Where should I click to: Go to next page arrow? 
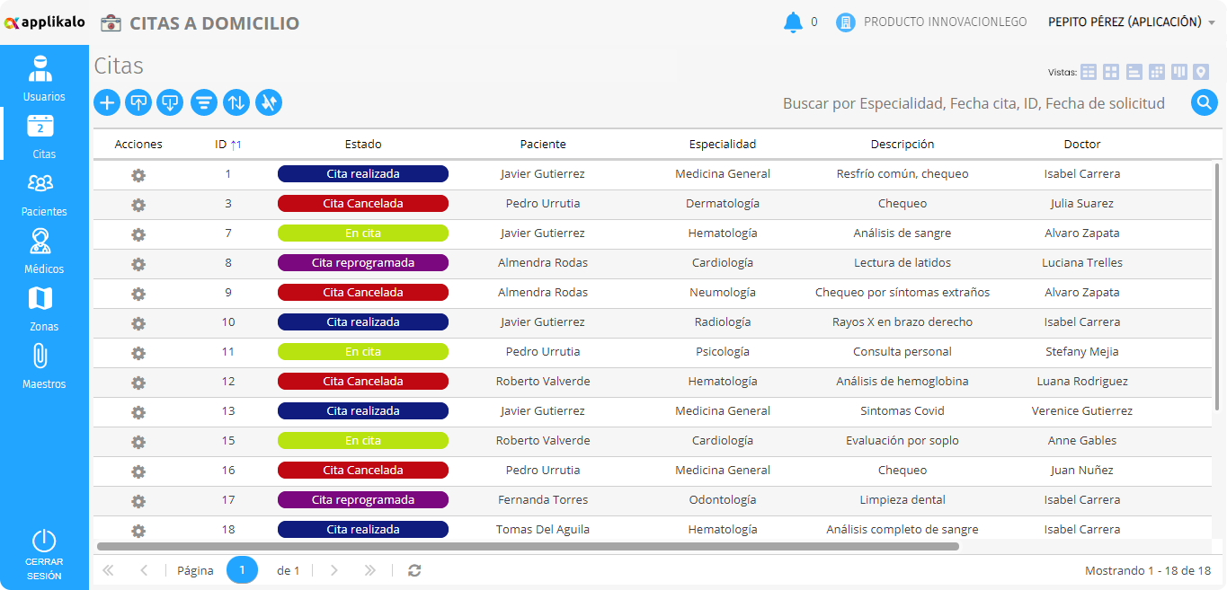pyautogui.click(x=333, y=570)
